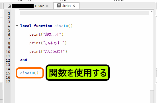Close the 's Place tab
157x103 pixels.
47,6
